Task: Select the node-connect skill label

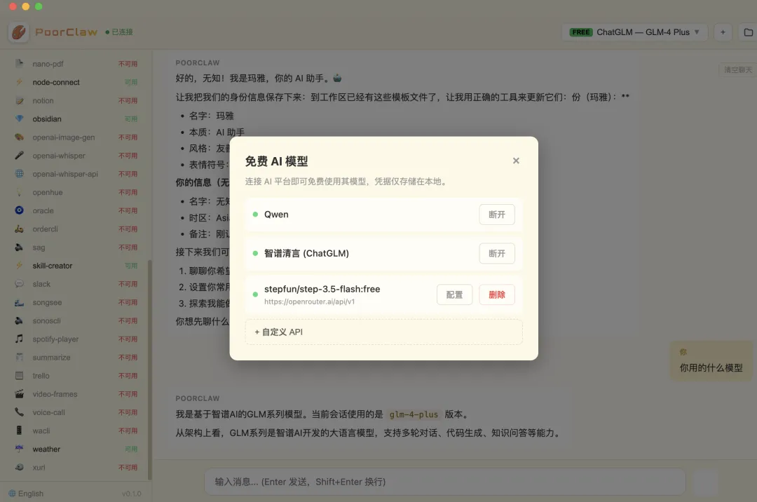Action: coord(56,82)
